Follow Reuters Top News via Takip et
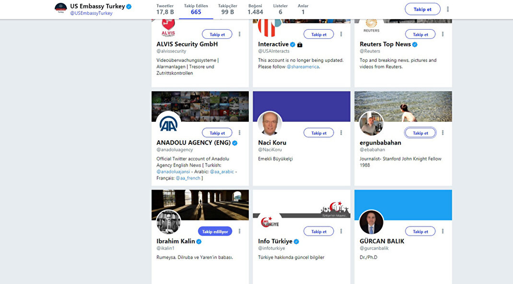The image size is (513, 284). tap(420, 34)
